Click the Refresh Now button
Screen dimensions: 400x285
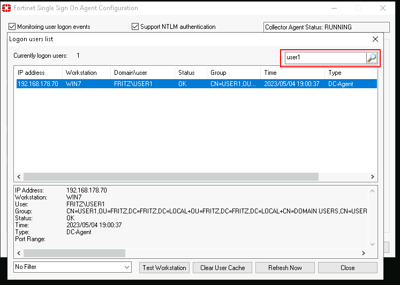[285, 268]
